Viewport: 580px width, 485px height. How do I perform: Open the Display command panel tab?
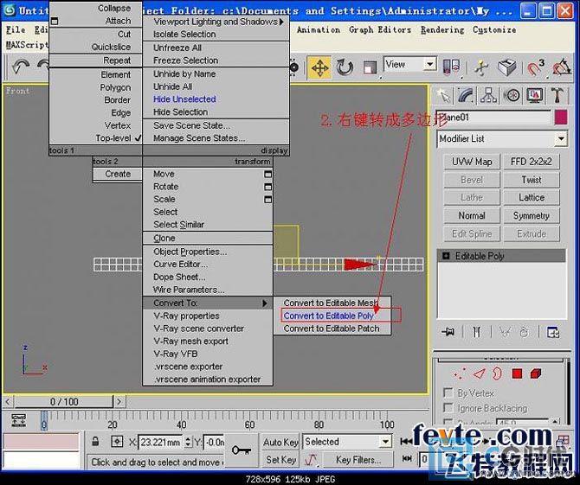click(x=534, y=95)
